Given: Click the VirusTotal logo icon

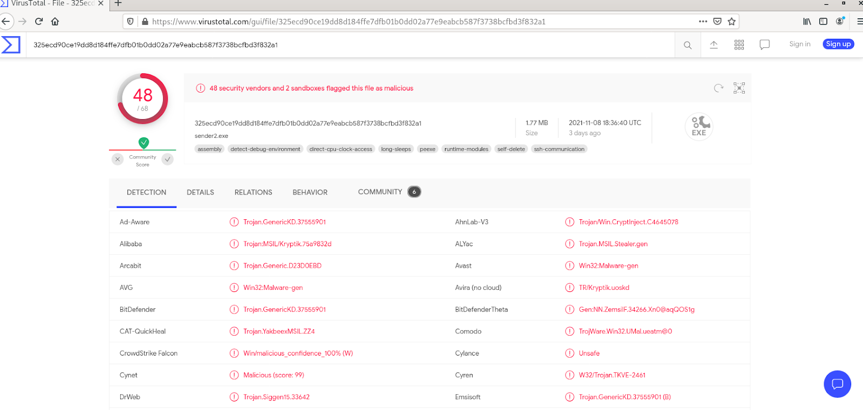Looking at the screenshot, I should [x=11, y=45].
